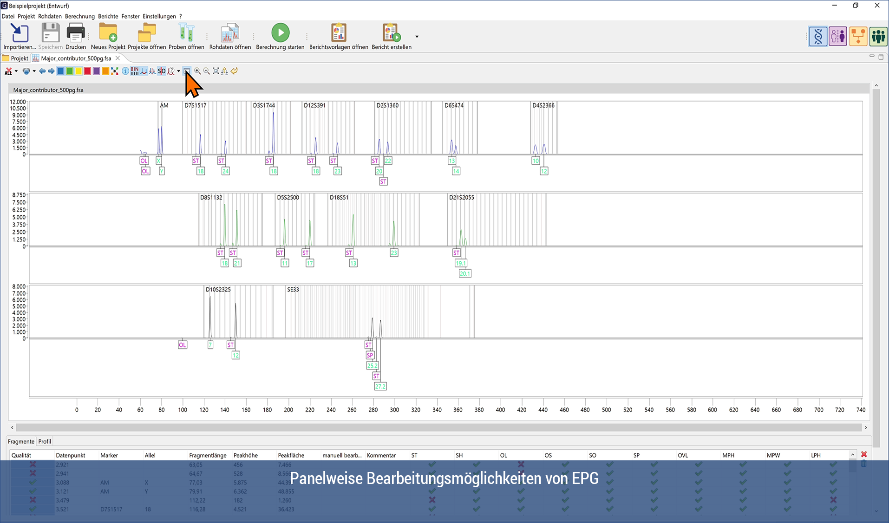Click the zoom in magnifier icon
This screenshot has width=889, height=523.
coord(197,71)
